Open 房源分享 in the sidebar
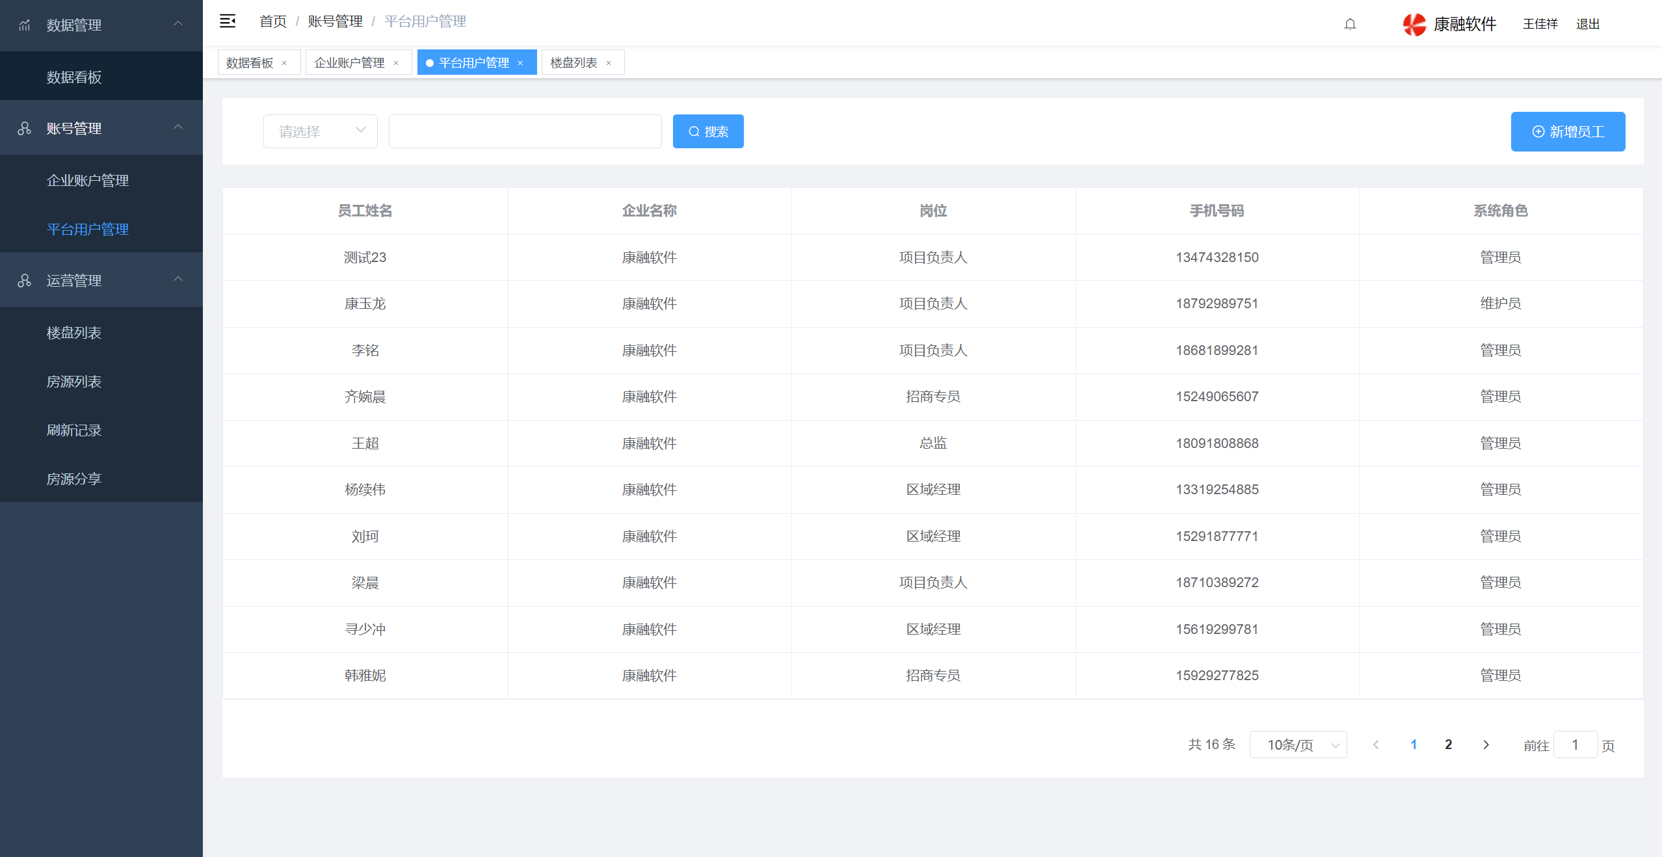1662x857 pixels. click(x=101, y=479)
